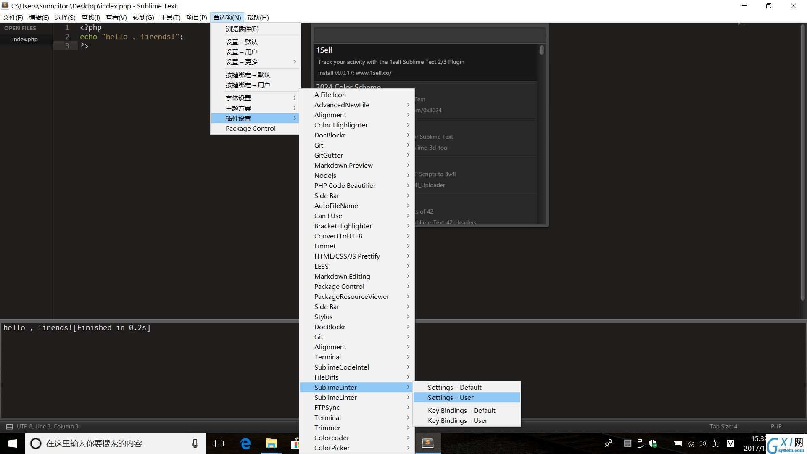This screenshot has height=454, width=807.
Task: Click Key Bindings – Default entry
Action: point(467,410)
